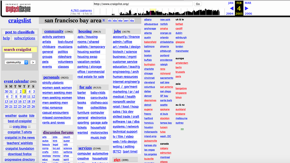Open the weather link

coord(11,115)
